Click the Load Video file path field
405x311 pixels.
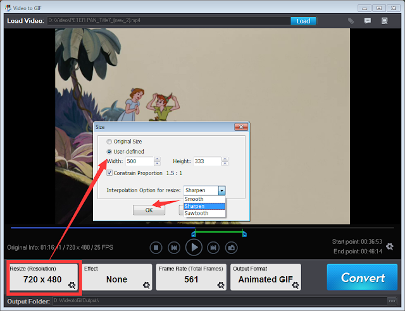169,21
